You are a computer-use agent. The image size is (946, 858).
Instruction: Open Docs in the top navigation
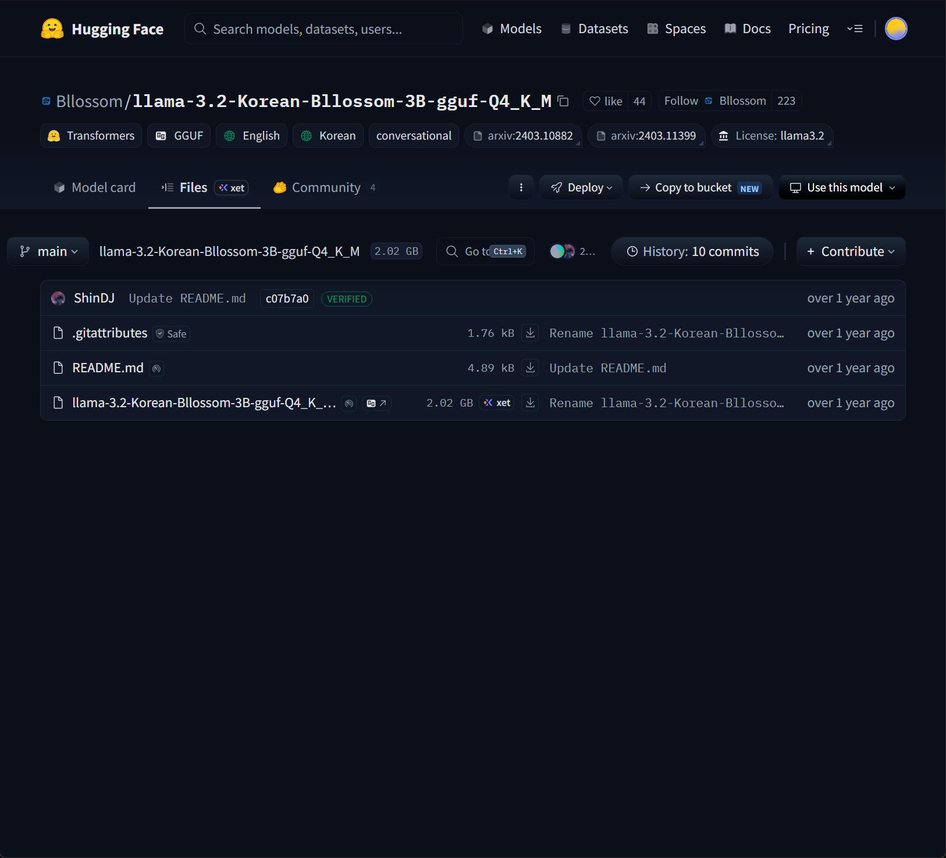point(748,29)
